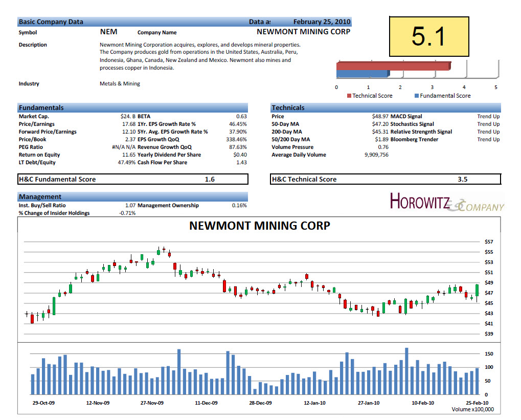
Task: Select the 200-Day MA value $45.31
Action: pos(380,131)
